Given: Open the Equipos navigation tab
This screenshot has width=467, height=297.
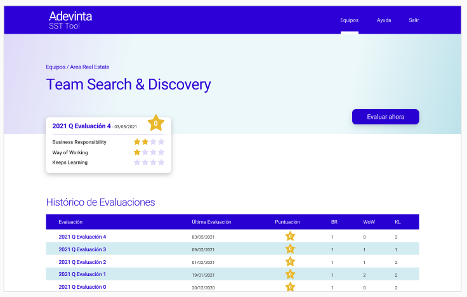Looking at the screenshot, I should pyautogui.click(x=349, y=20).
